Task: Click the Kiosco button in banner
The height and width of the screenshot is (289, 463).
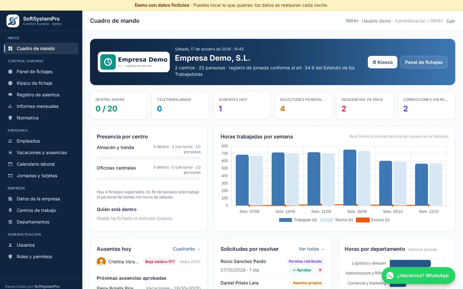Action: tap(382, 62)
